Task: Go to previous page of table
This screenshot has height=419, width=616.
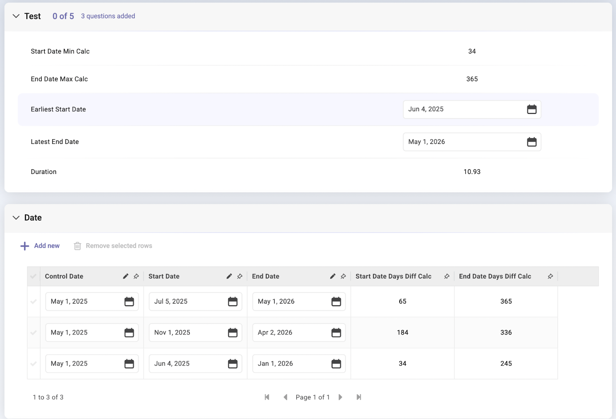Action: pos(285,397)
